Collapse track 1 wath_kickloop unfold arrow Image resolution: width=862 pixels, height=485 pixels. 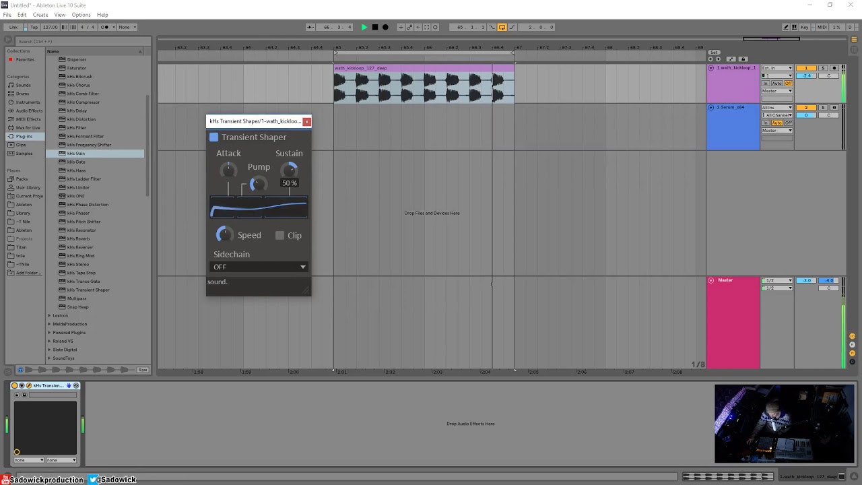pyautogui.click(x=710, y=68)
